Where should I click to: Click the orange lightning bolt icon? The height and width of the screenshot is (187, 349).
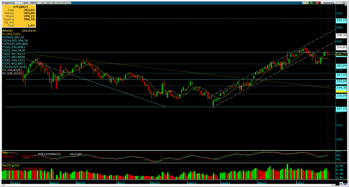pos(304,3)
